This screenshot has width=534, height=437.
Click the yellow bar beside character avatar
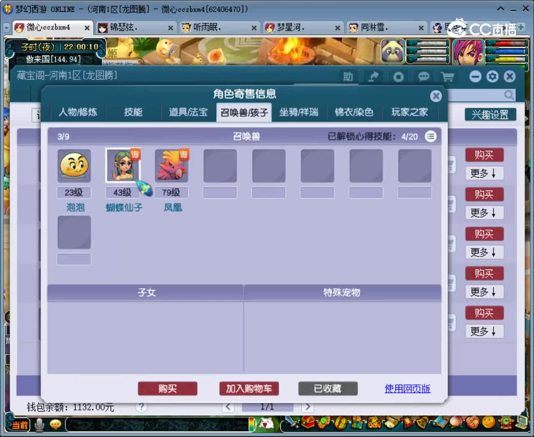coord(506,59)
